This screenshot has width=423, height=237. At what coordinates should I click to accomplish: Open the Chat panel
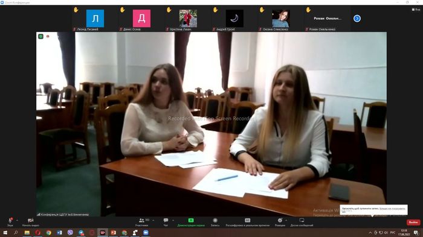coord(166,220)
